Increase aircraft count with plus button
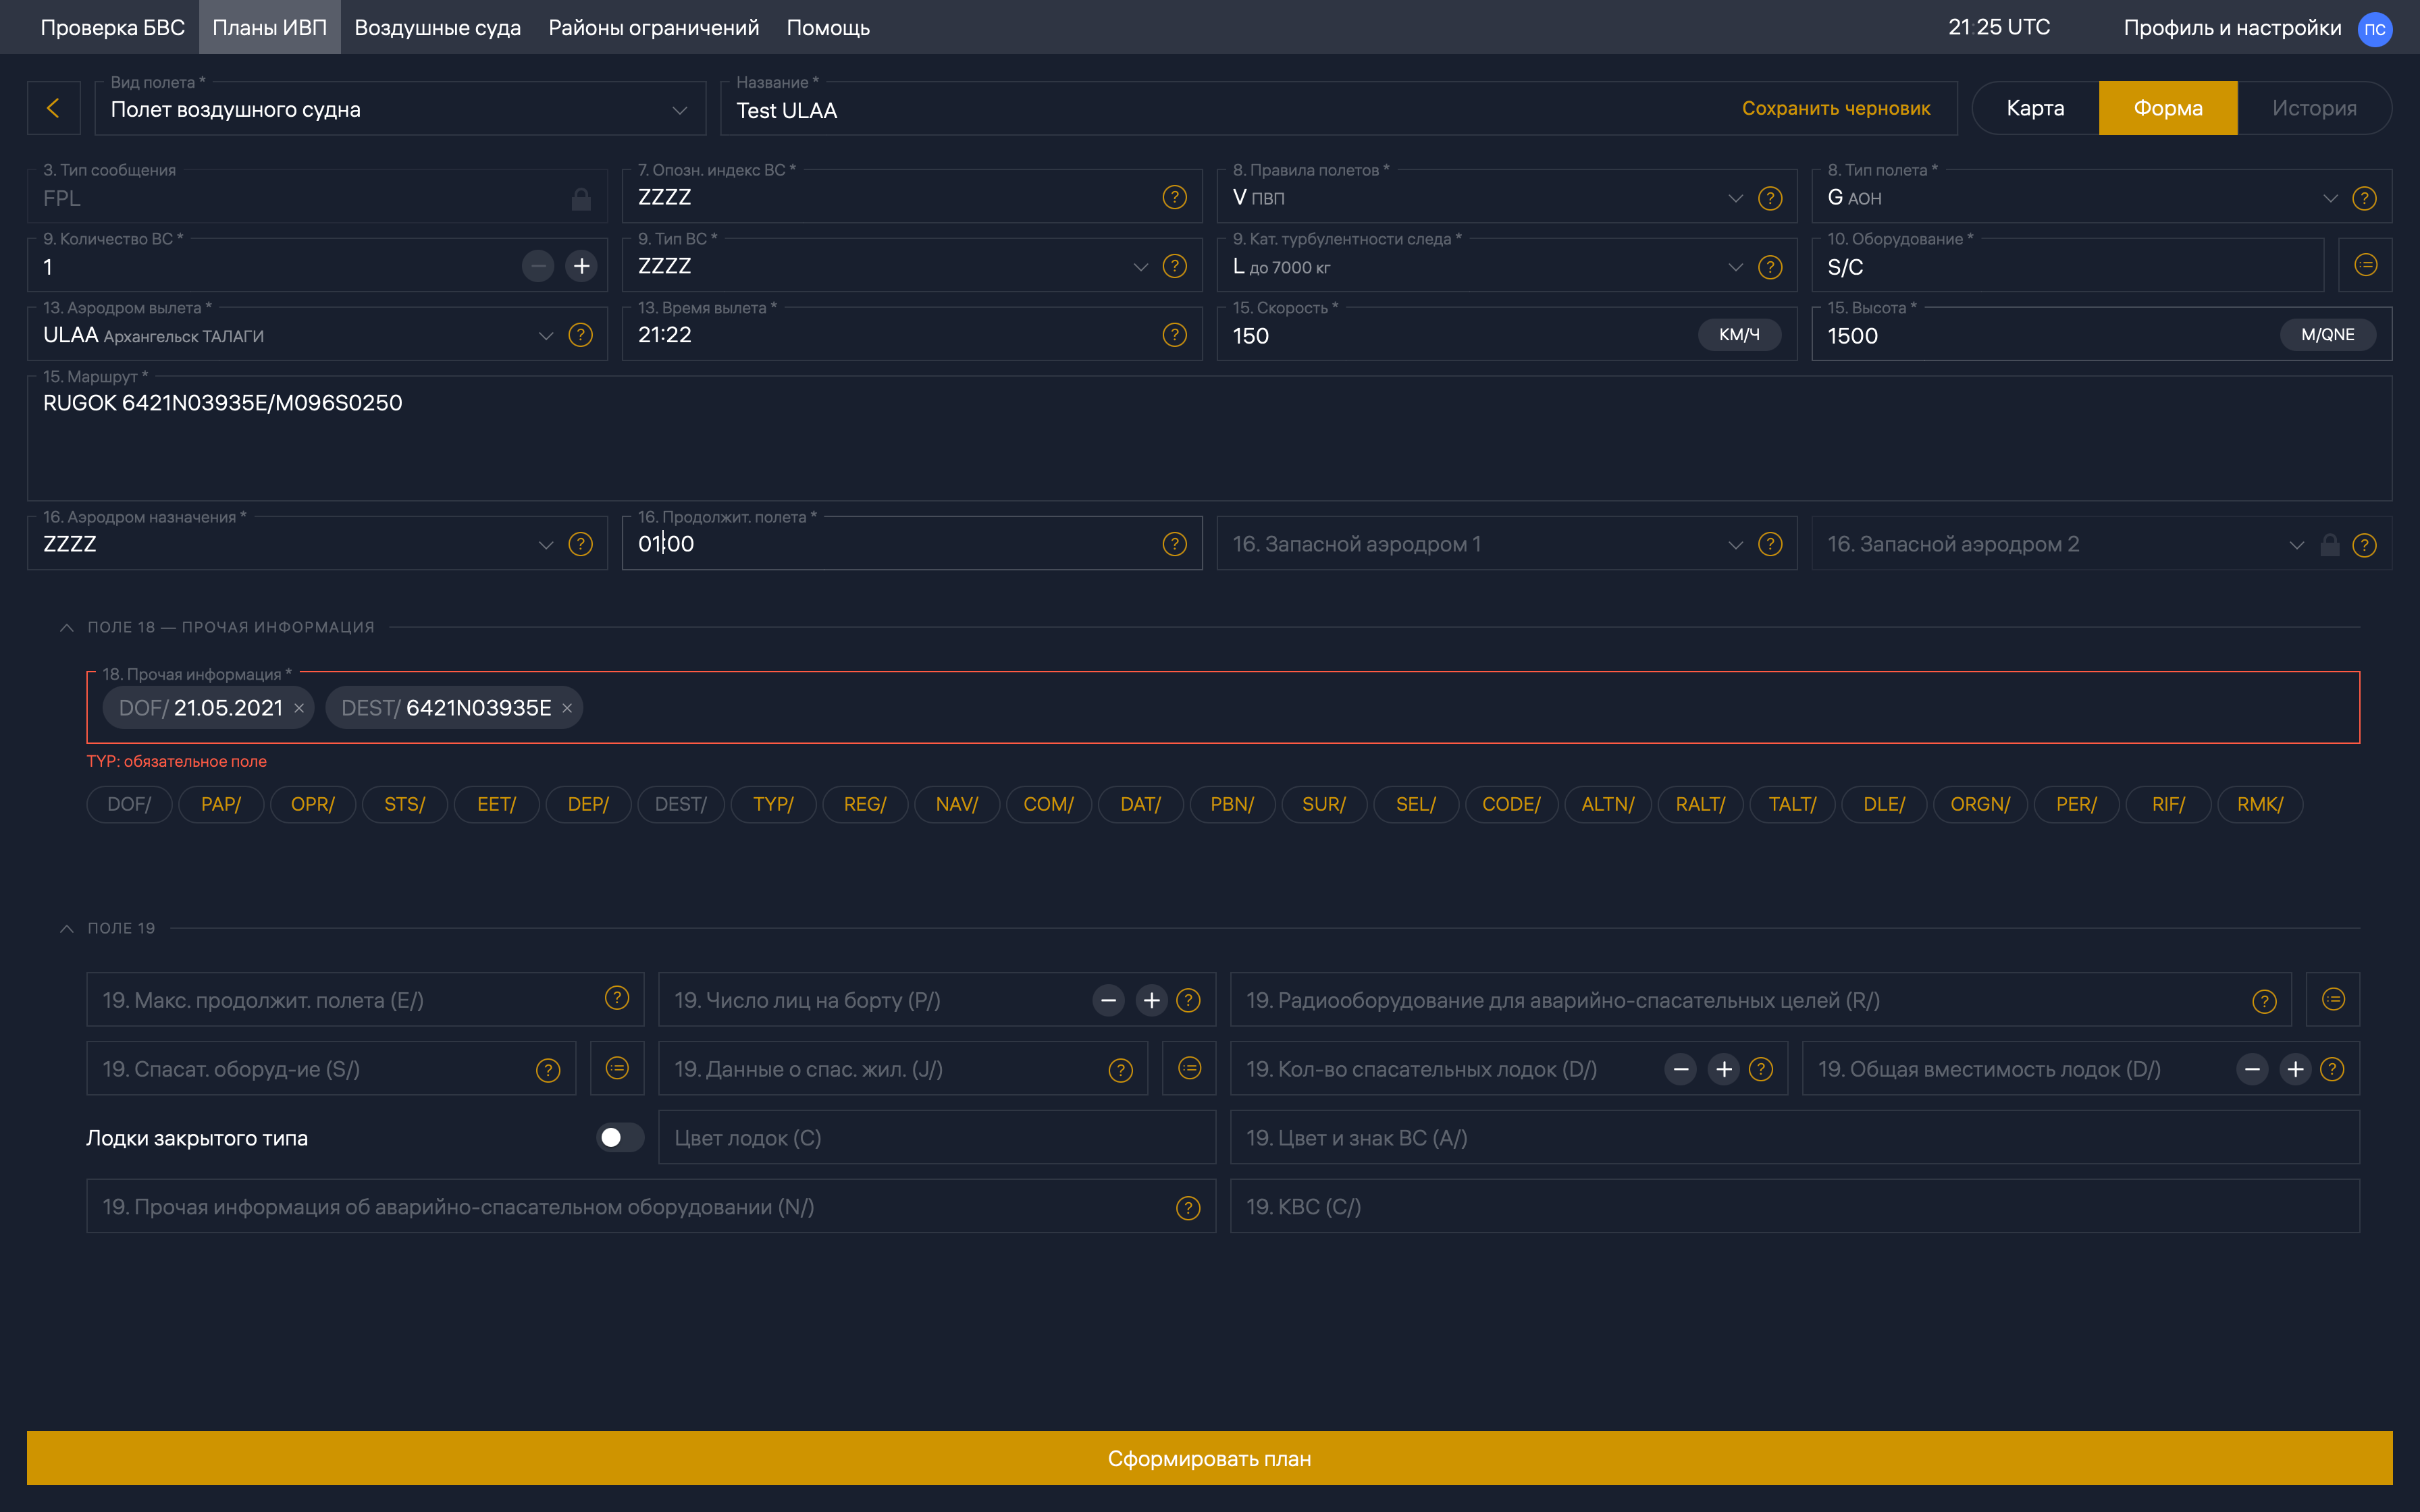 pos(581,266)
